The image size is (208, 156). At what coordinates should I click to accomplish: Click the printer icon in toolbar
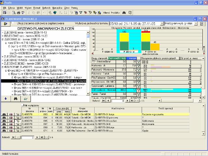pos(19,13)
